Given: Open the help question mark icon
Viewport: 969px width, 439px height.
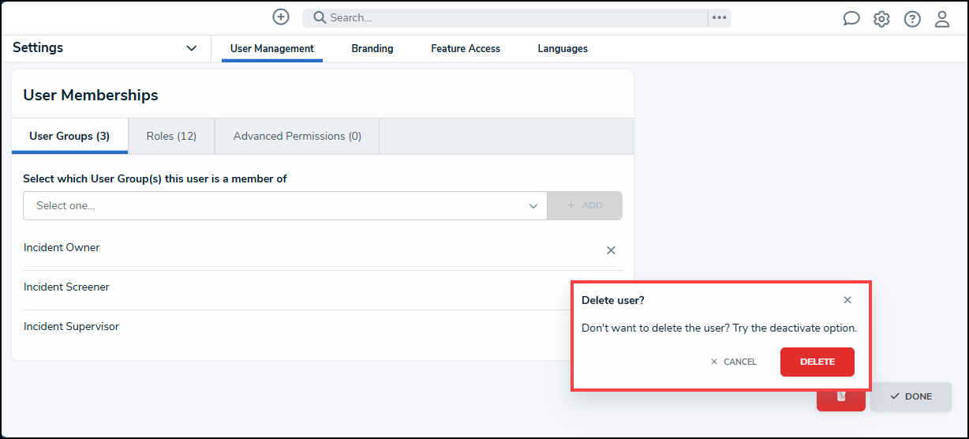Looking at the screenshot, I should tap(912, 19).
